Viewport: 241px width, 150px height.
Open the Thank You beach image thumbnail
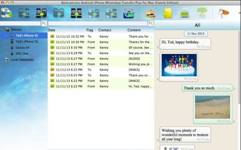pos(212,107)
